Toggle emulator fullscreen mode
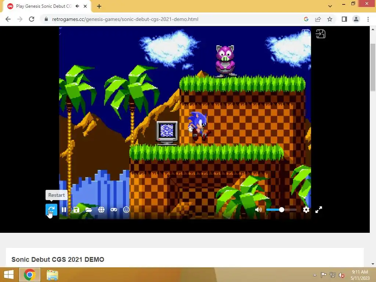Viewport: 376px width, 282px height. [318, 210]
